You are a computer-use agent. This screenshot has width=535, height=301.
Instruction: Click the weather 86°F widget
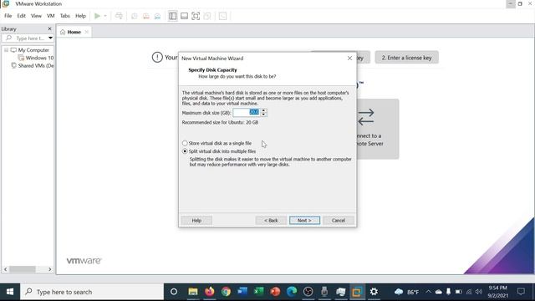(406, 292)
